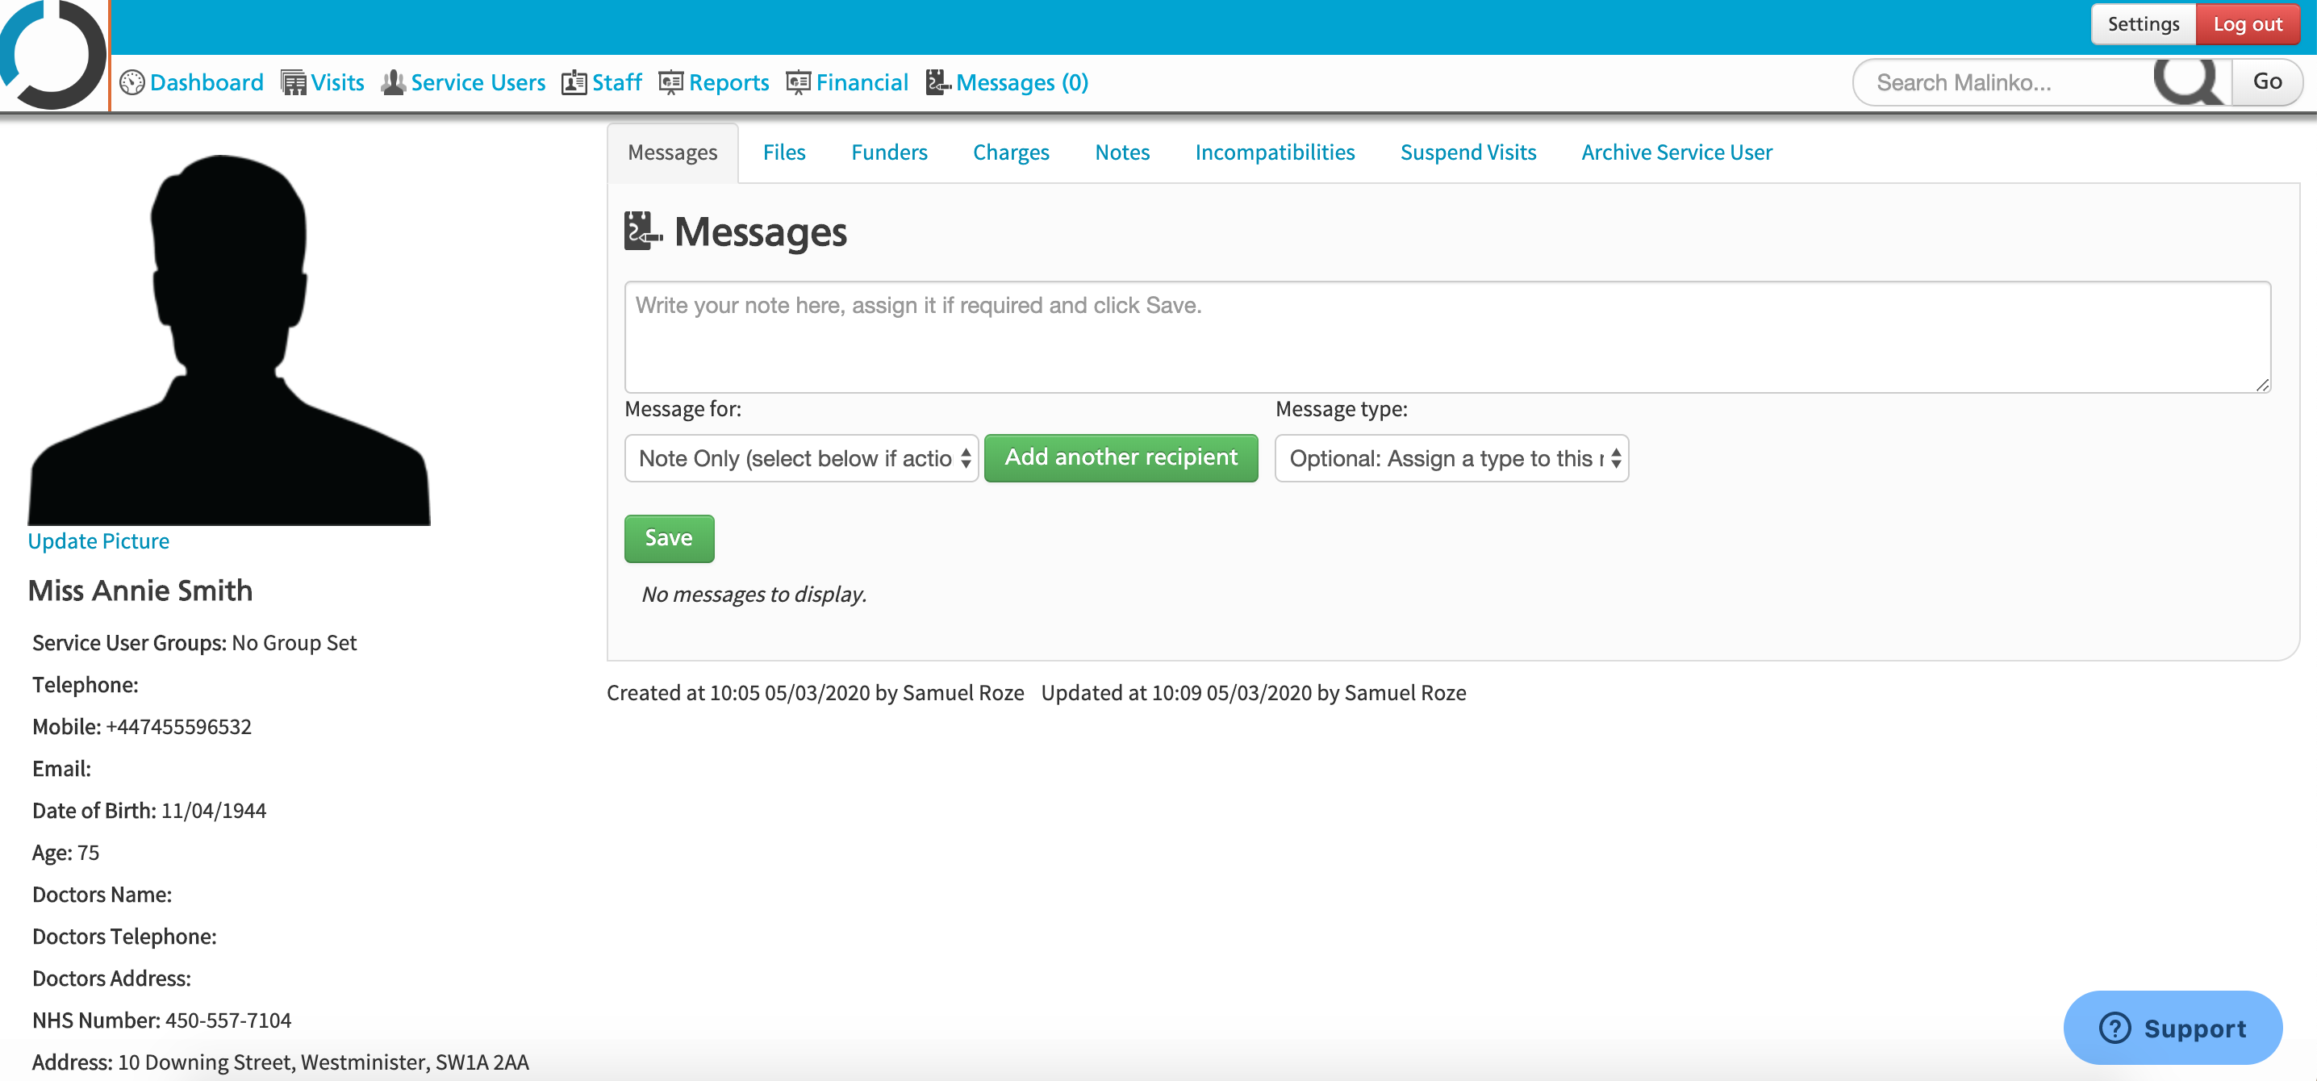
Task: Open the Message type dropdown
Action: [1450, 457]
